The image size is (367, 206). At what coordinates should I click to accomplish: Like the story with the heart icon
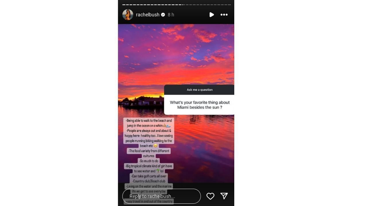pos(210,196)
